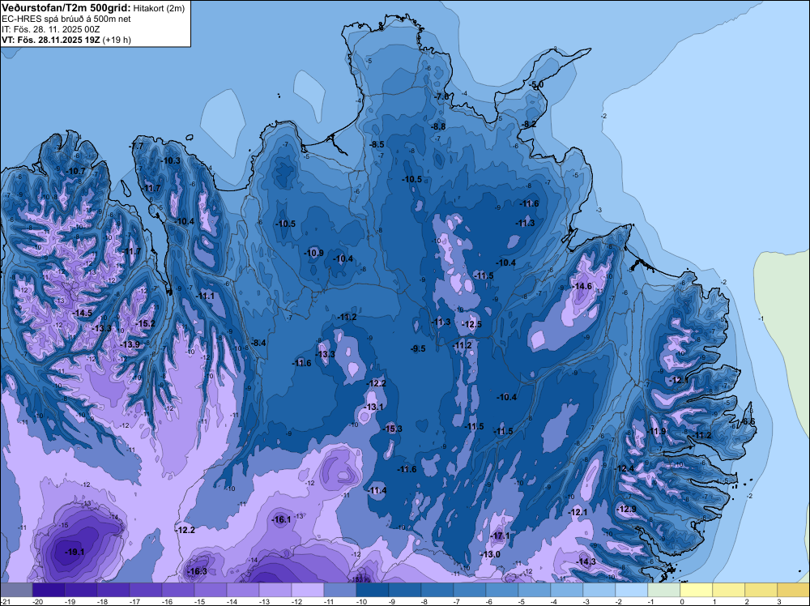Select the pale green legend swatch labeled -1
The height and width of the screenshot is (606, 810).
coord(664,589)
